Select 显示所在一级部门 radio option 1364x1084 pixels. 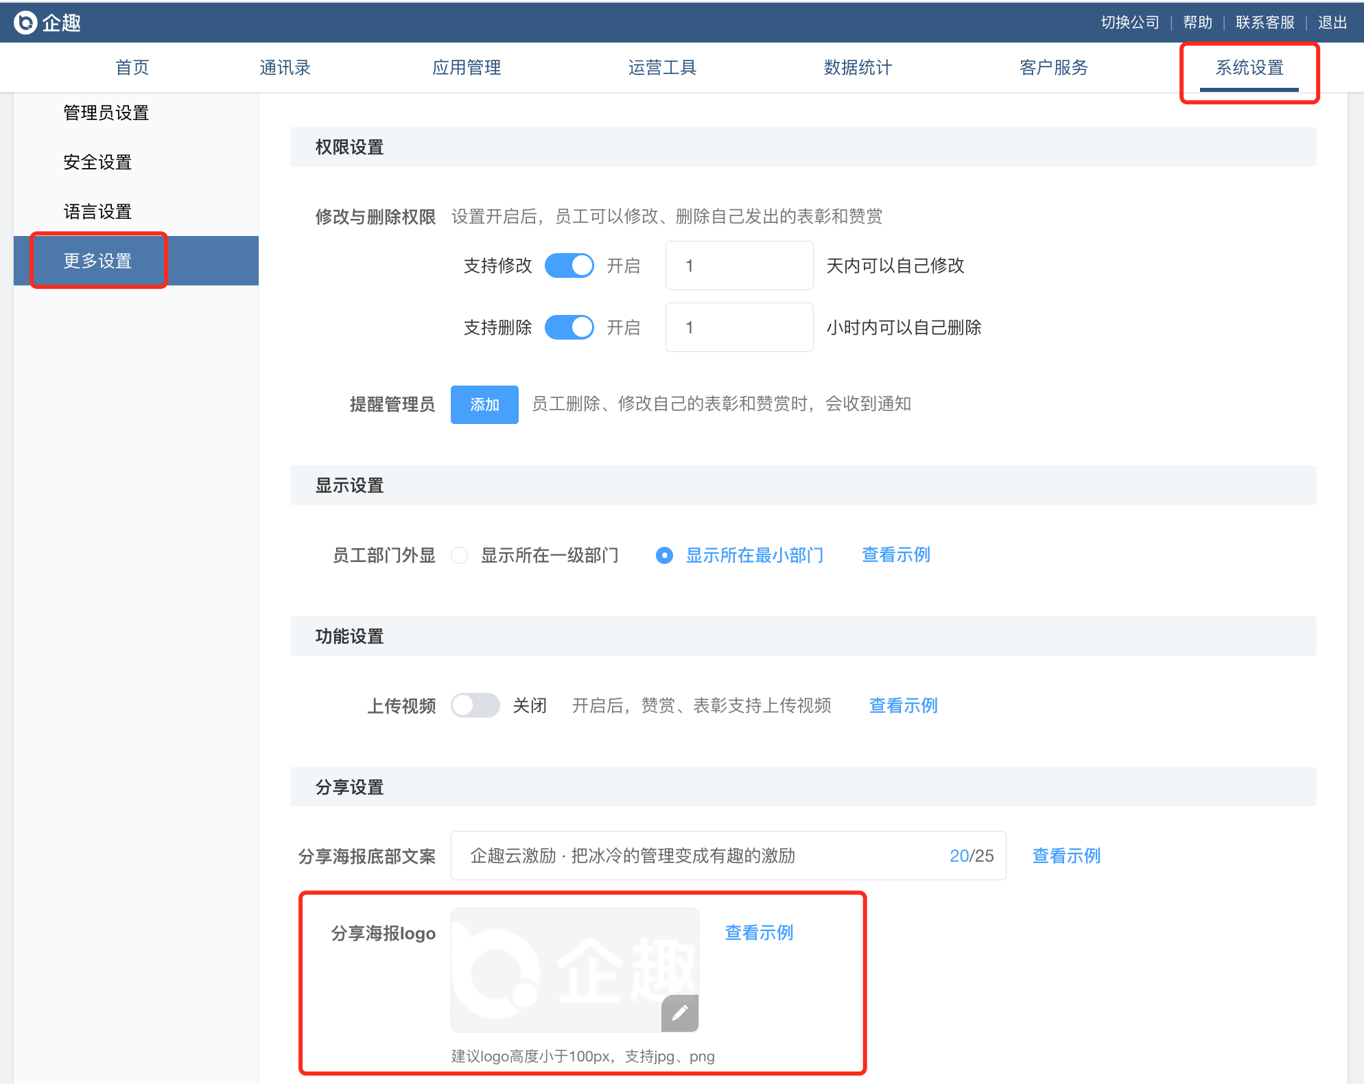[460, 555]
